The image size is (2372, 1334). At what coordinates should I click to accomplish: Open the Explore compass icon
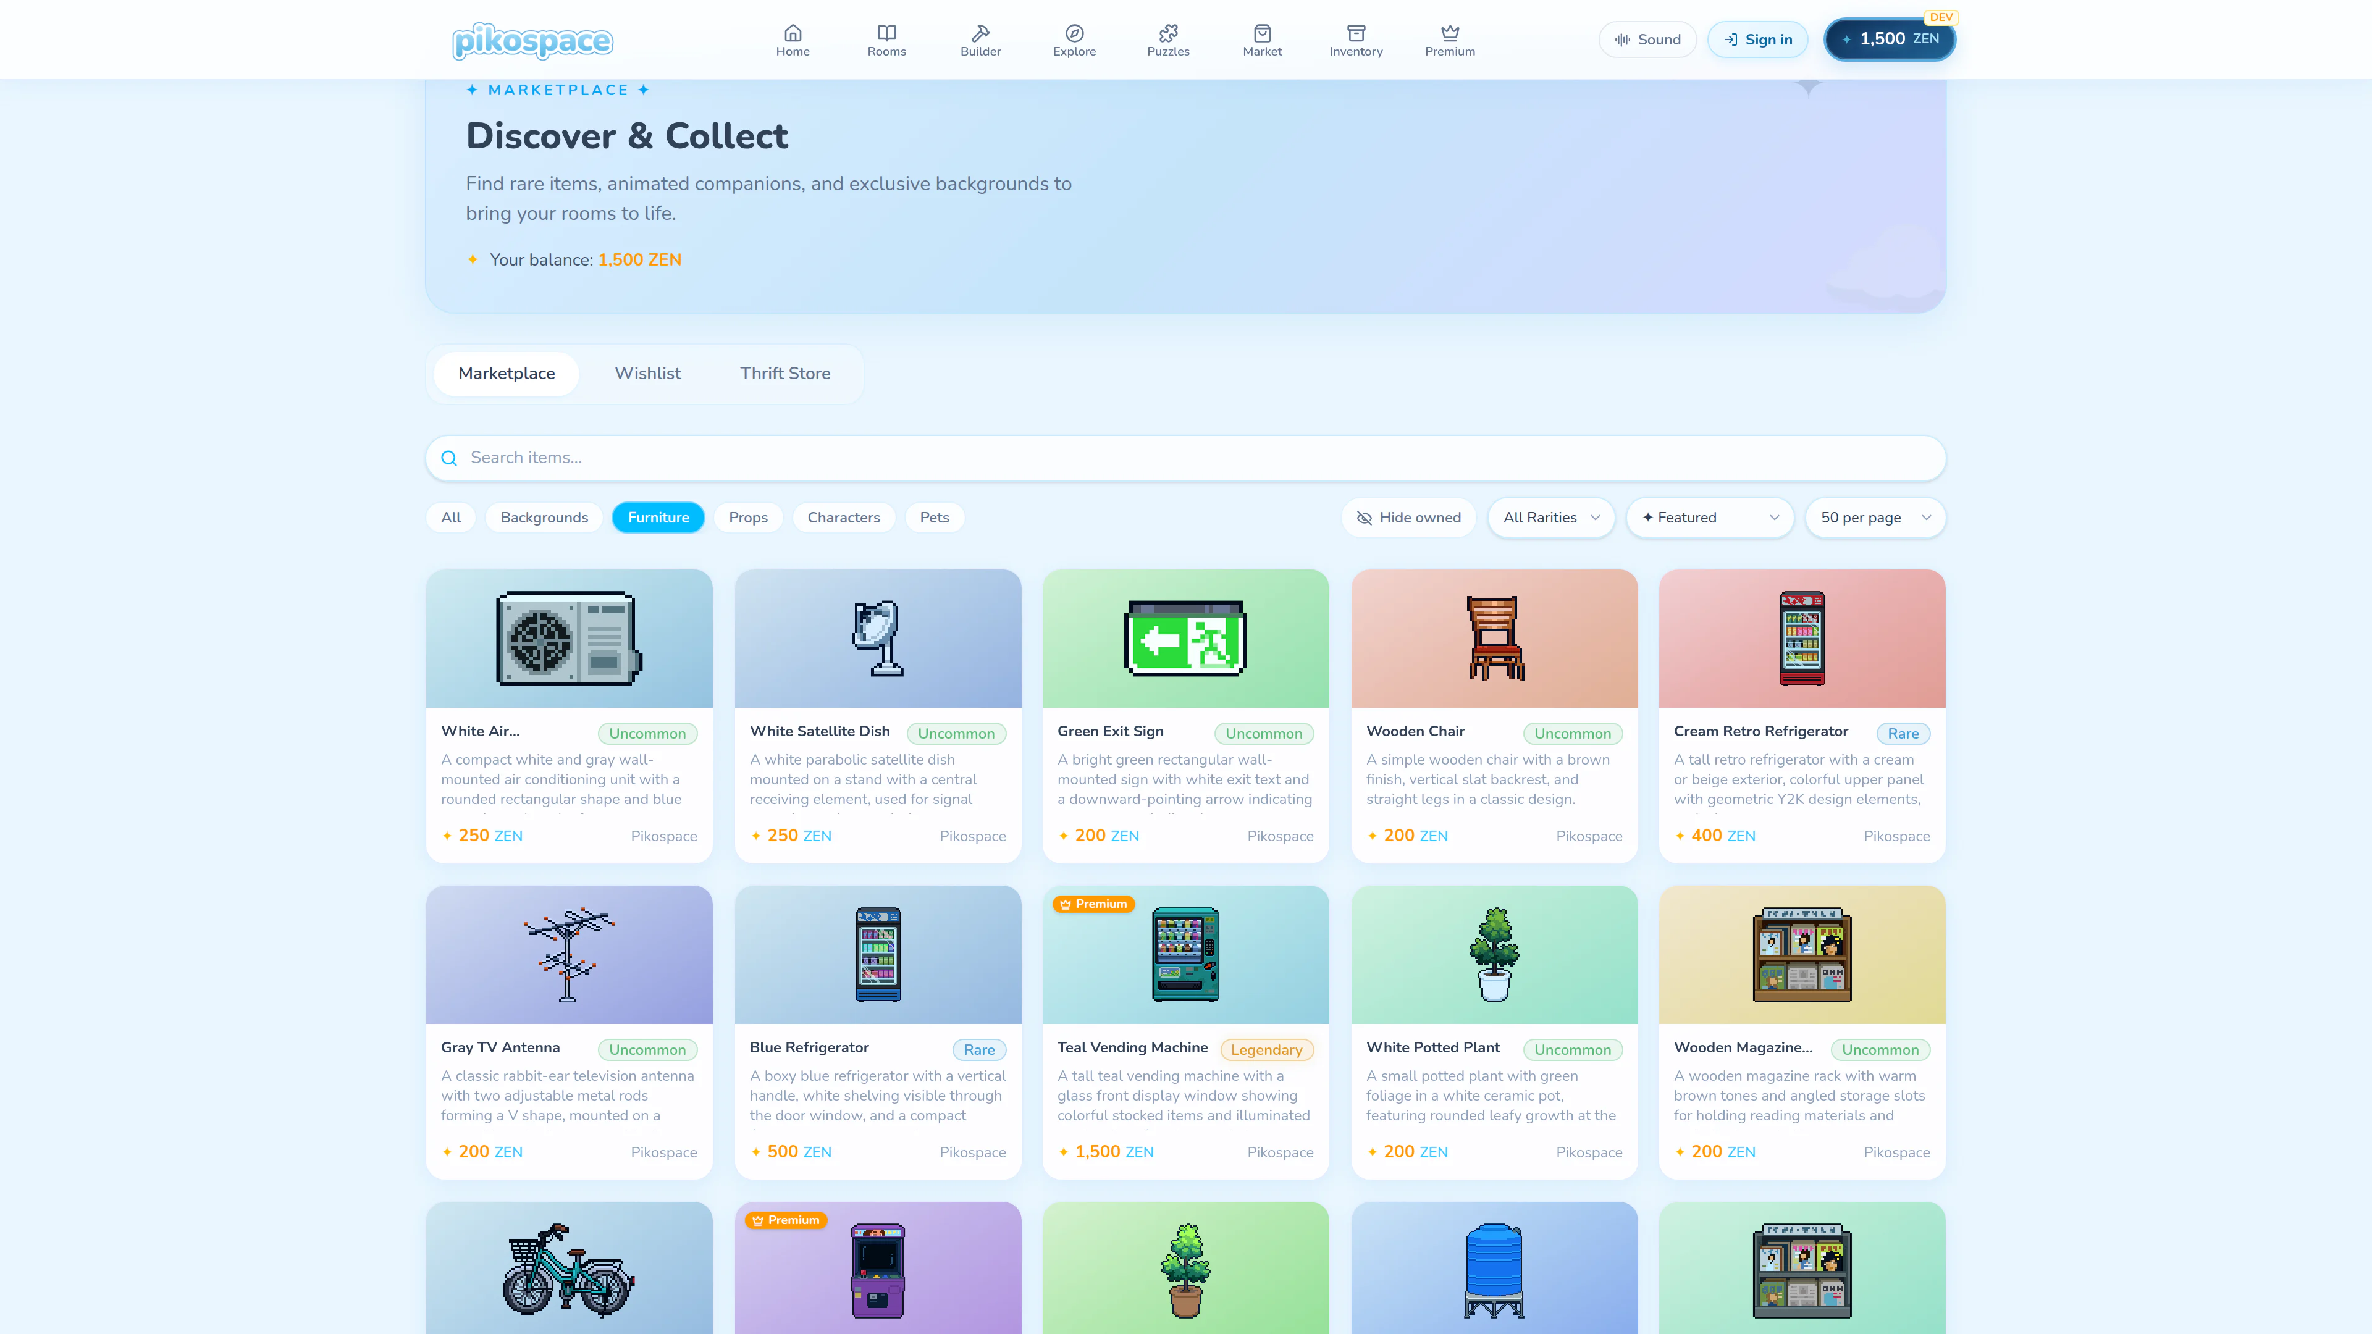click(x=1074, y=33)
